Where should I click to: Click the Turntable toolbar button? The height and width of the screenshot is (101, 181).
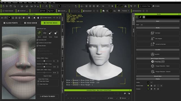(x=156, y=6)
